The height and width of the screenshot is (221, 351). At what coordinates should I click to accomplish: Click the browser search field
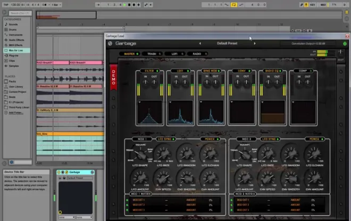[20, 13]
